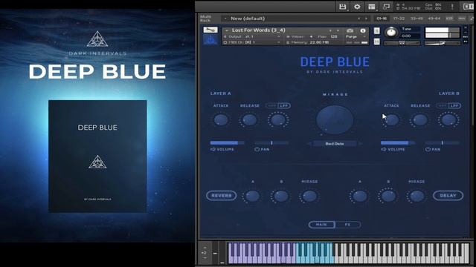This screenshot has height=267, width=476.
Task: Open the Mirage sound name selector
Action: 335,144
